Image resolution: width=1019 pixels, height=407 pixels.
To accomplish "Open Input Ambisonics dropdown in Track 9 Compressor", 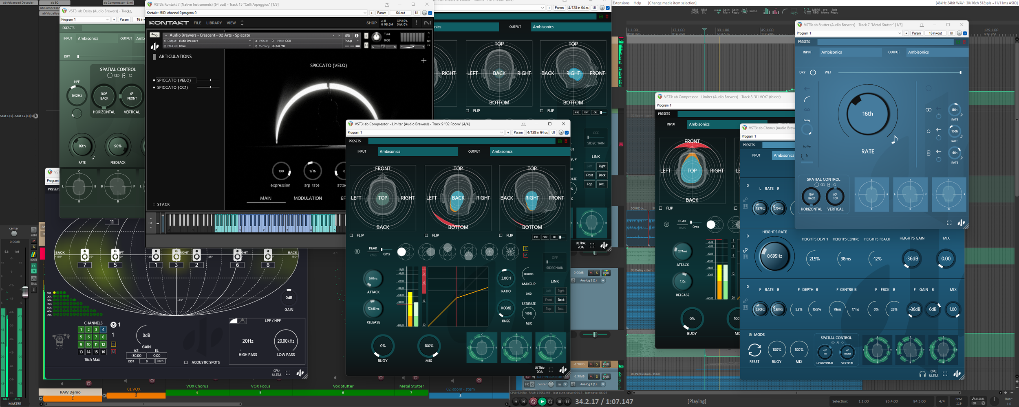I will pos(418,151).
